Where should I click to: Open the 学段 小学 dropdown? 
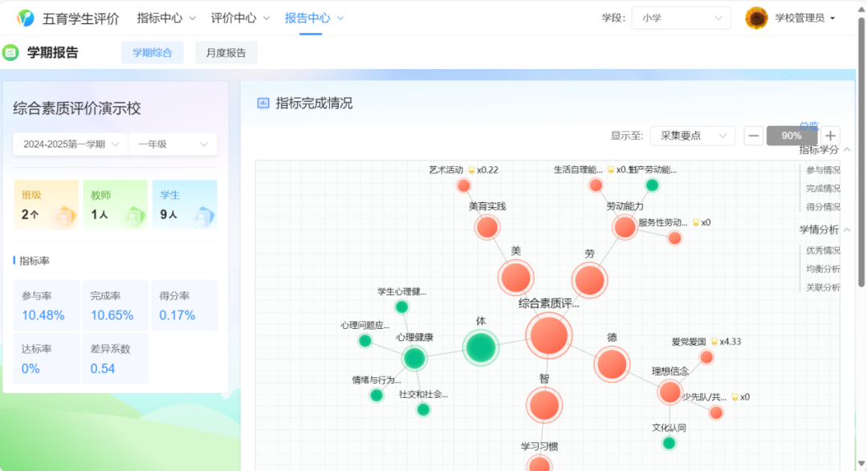(x=681, y=18)
